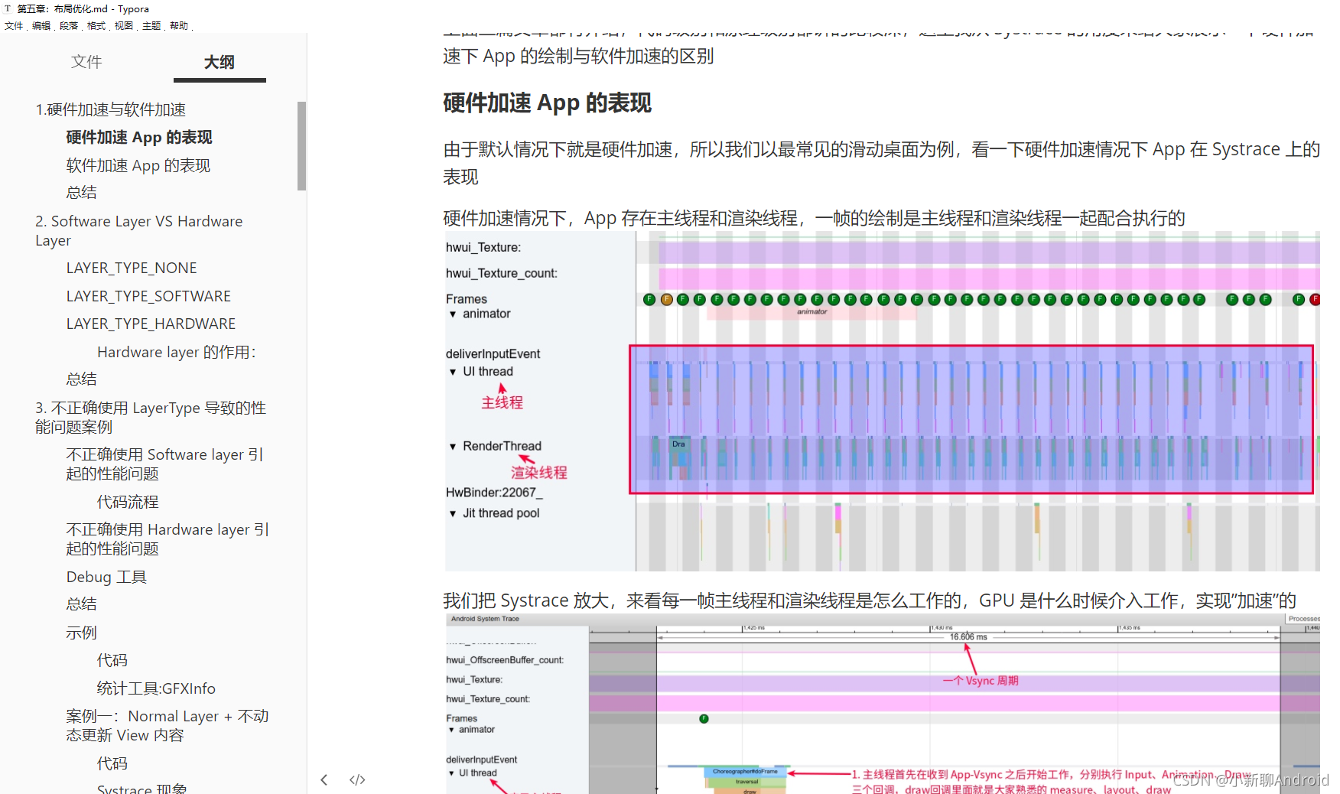
Task: Open the 帮助 menu
Action: pos(179,25)
